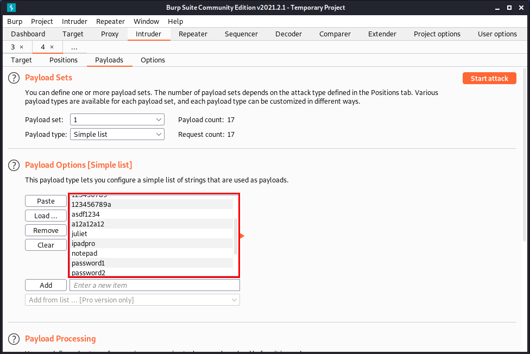Switch to the Sequencer tab
Image resolution: width=530 pixels, height=354 pixels.
pyautogui.click(x=241, y=34)
